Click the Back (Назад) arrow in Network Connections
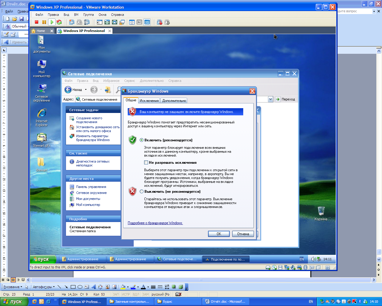This screenshot has width=382, height=306. point(68,90)
